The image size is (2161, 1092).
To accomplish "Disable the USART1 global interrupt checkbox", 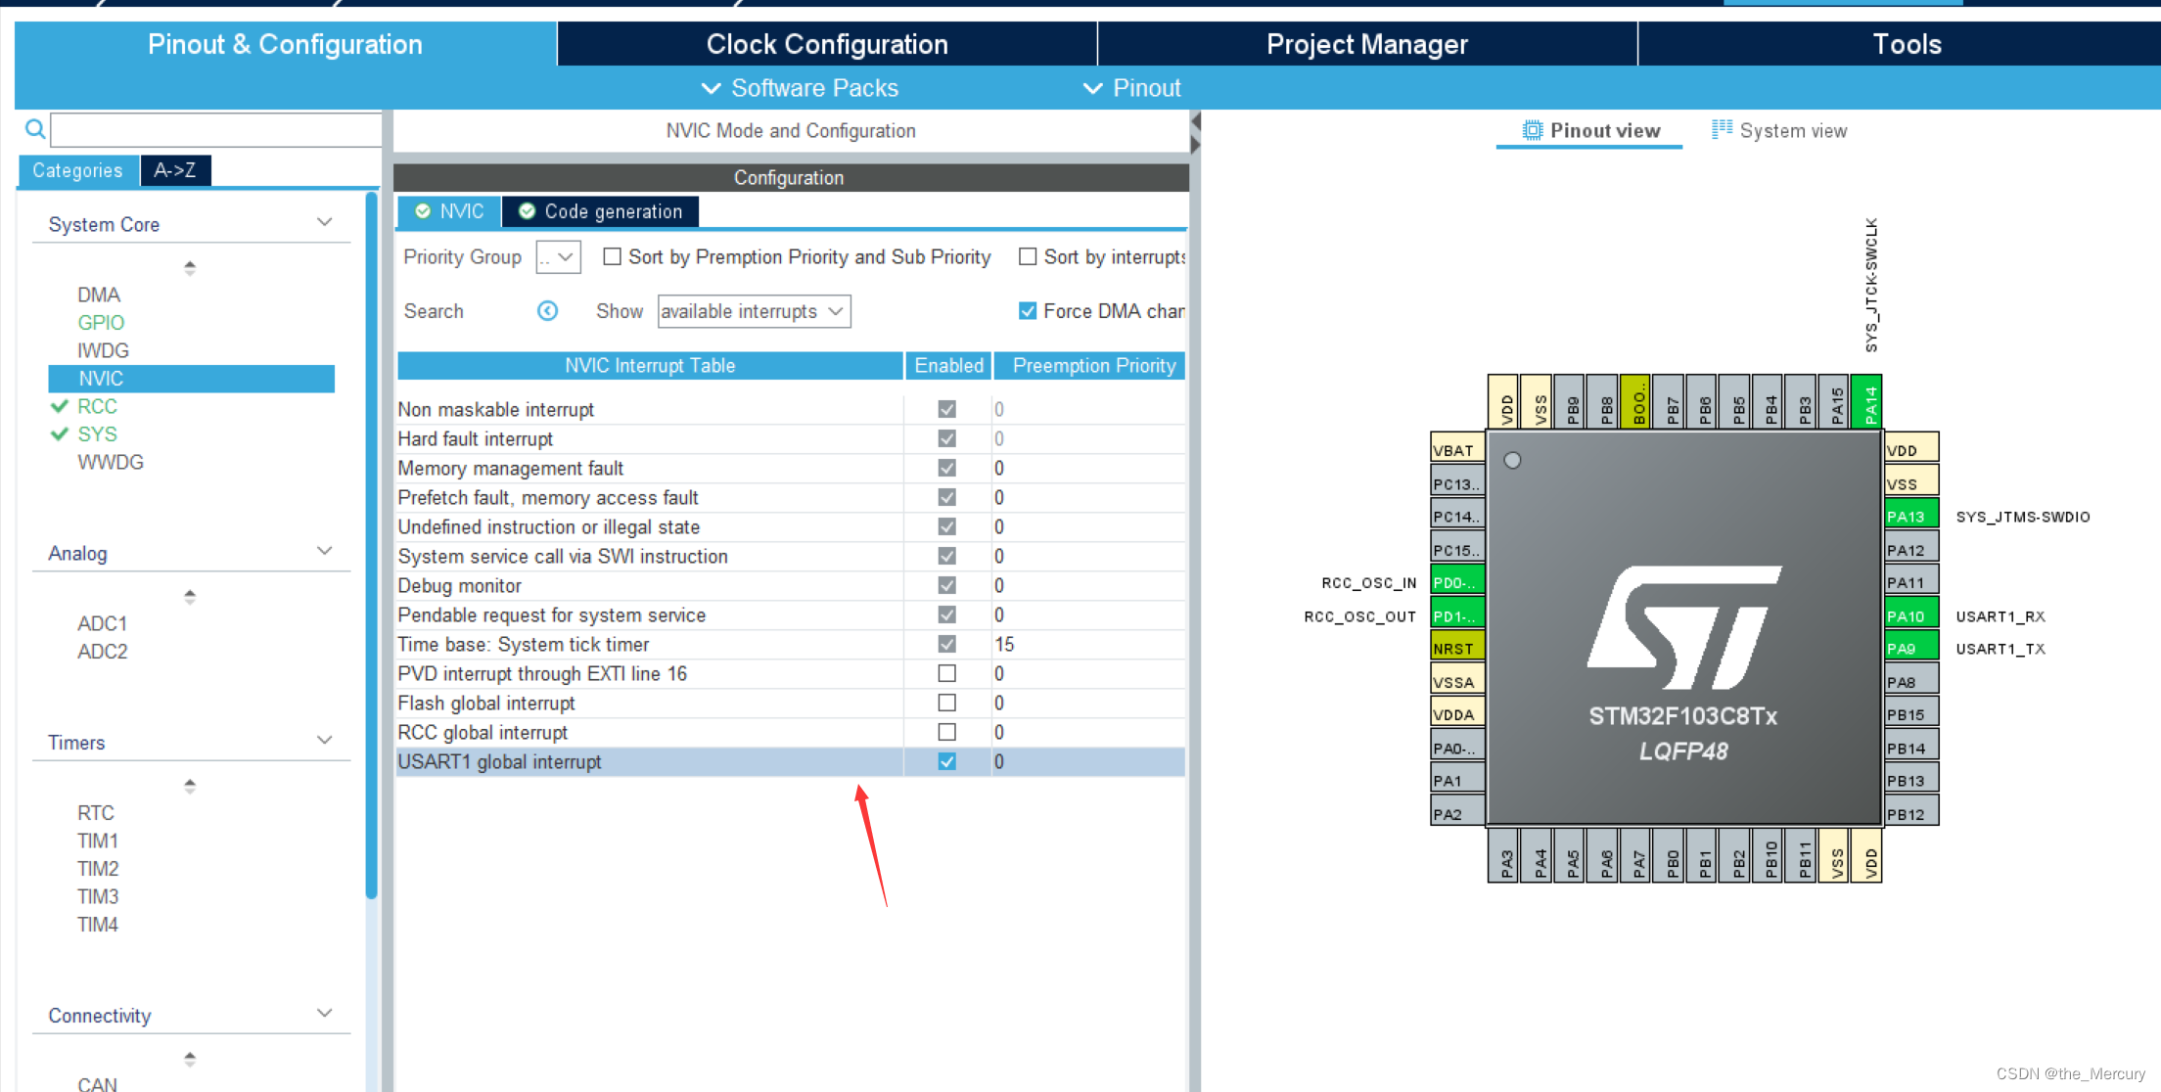I will 946,761.
